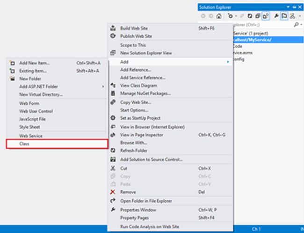
Task: Click the Forward arrow in Solution Explorer toolbar
Action: (x=211, y=16)
